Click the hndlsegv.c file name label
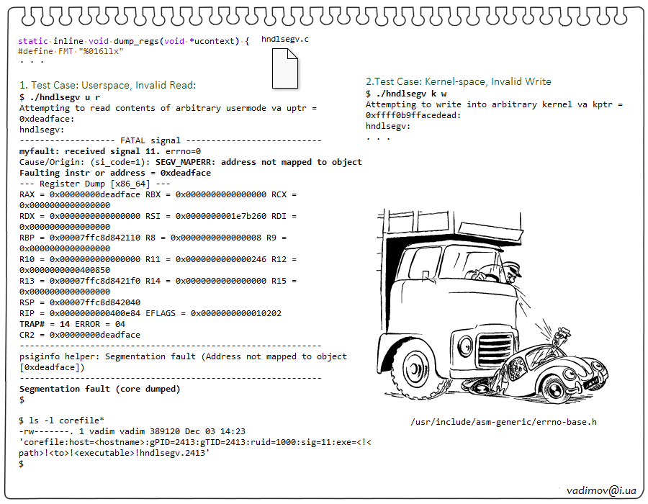Screen dimensions: 648x504 pos(285,39)
